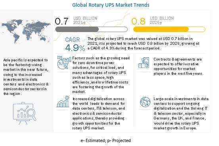Image resolution: width=219 pixels, height=146 pixels.
Task: Click the globe icon beside Europe text
Action: click(x=145, y=102)
